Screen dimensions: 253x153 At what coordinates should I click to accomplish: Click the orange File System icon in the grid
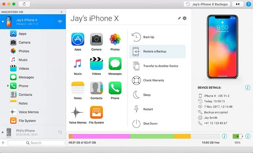point(96,112)
